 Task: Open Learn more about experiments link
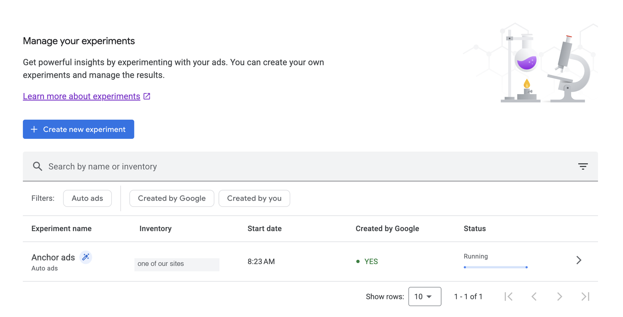click(81, 96)
